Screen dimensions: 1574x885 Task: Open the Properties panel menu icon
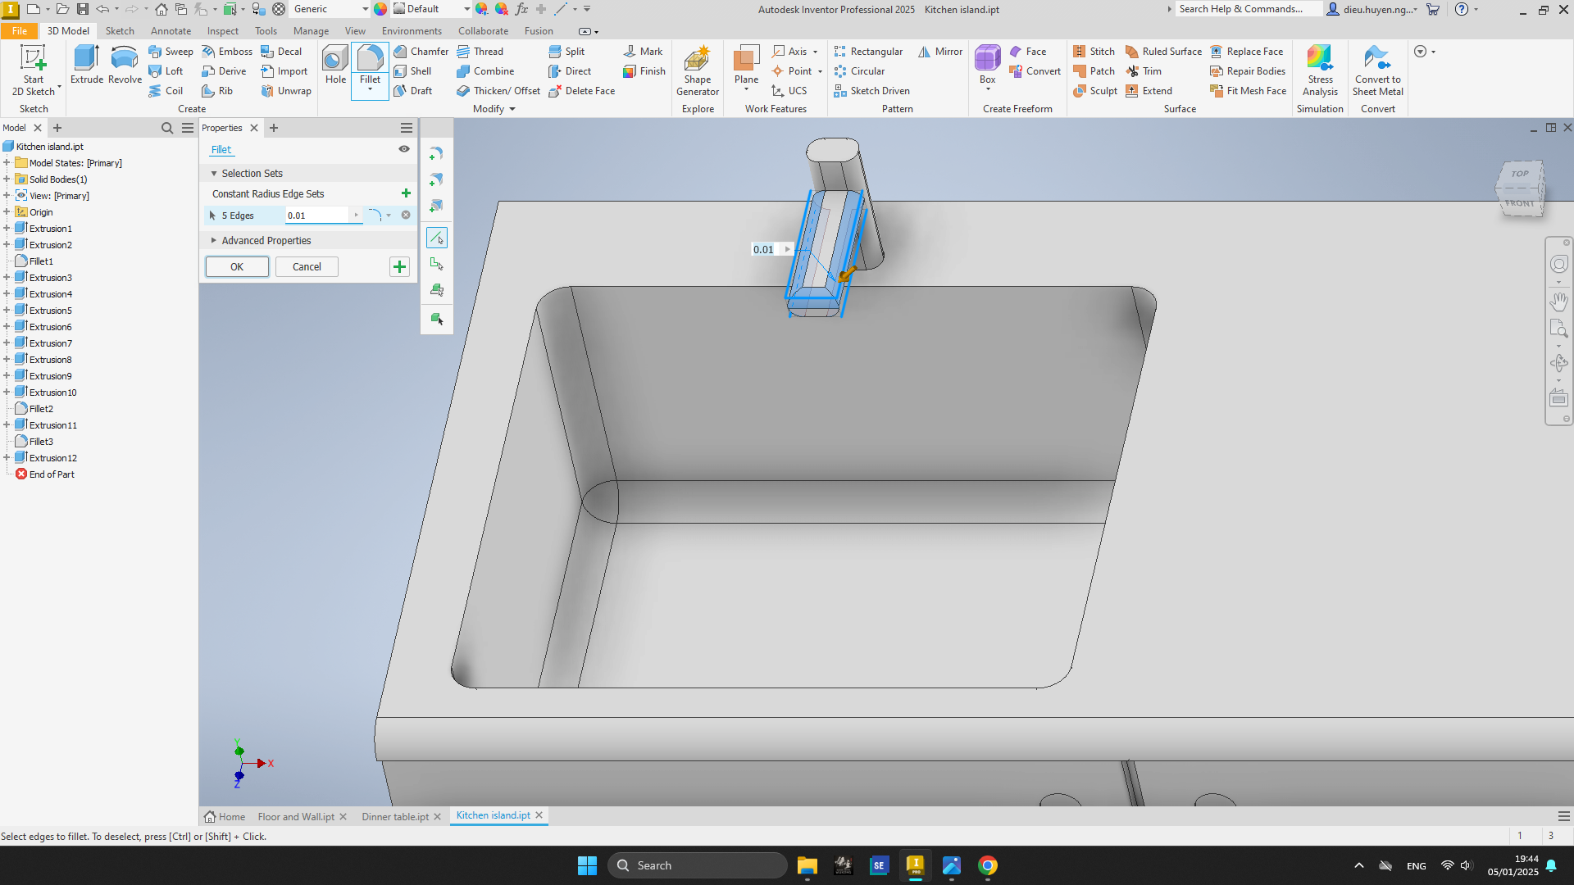point(407,128)
